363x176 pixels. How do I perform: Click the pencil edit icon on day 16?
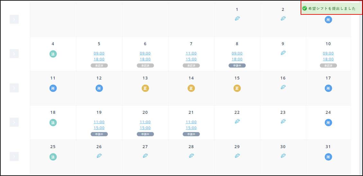pyautogui.click(x=283, y=87)
